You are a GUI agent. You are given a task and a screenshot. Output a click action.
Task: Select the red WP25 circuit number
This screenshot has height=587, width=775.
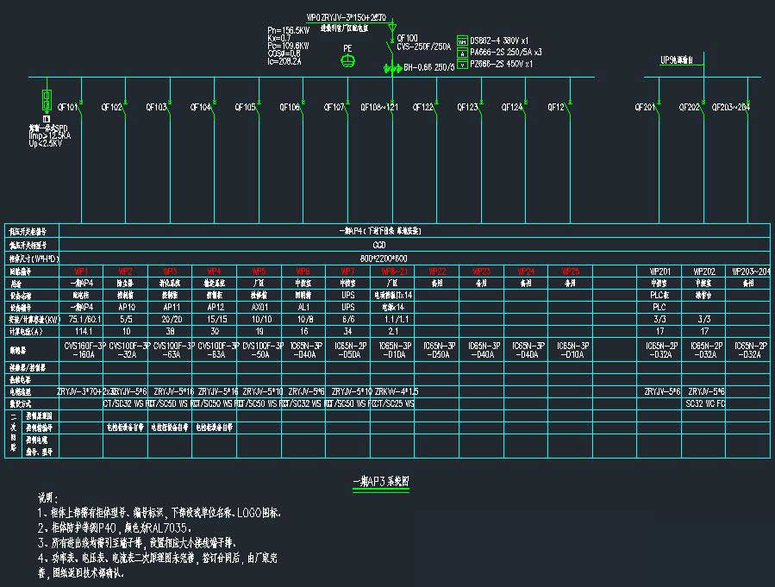[571, 272]
